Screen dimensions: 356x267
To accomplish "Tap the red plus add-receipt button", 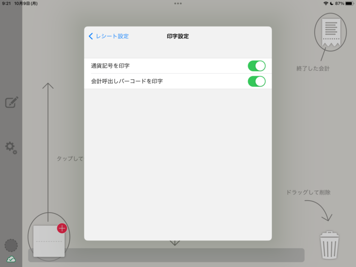I will (62, 229).
